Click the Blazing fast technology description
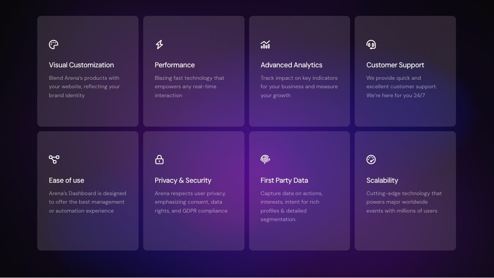 click(189, 87)
